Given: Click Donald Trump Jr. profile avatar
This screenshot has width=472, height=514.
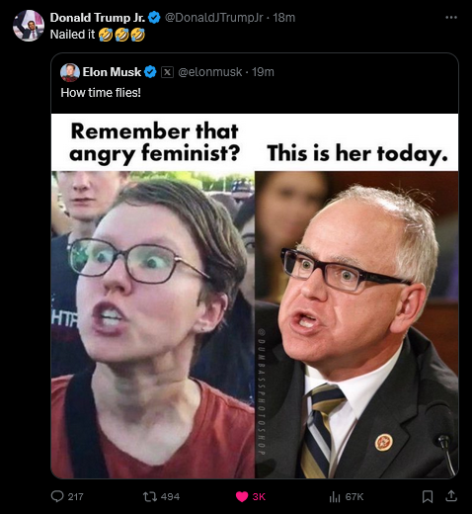Looking at the screenshot, I should click(29, 26).
